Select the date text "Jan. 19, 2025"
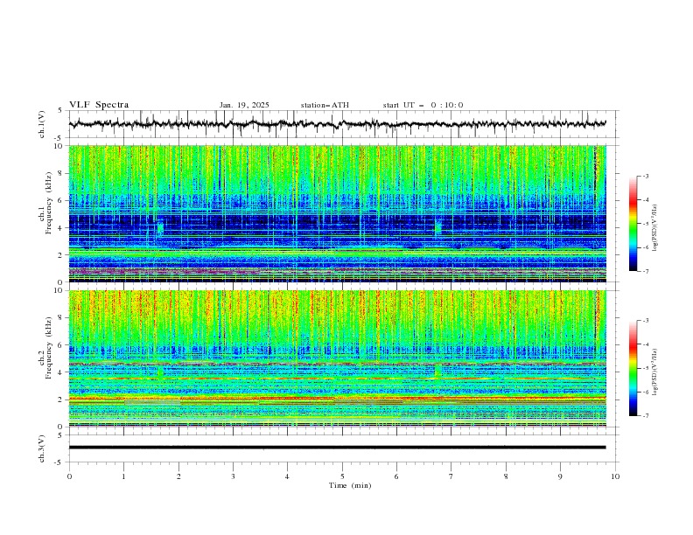 pos(244,105)
